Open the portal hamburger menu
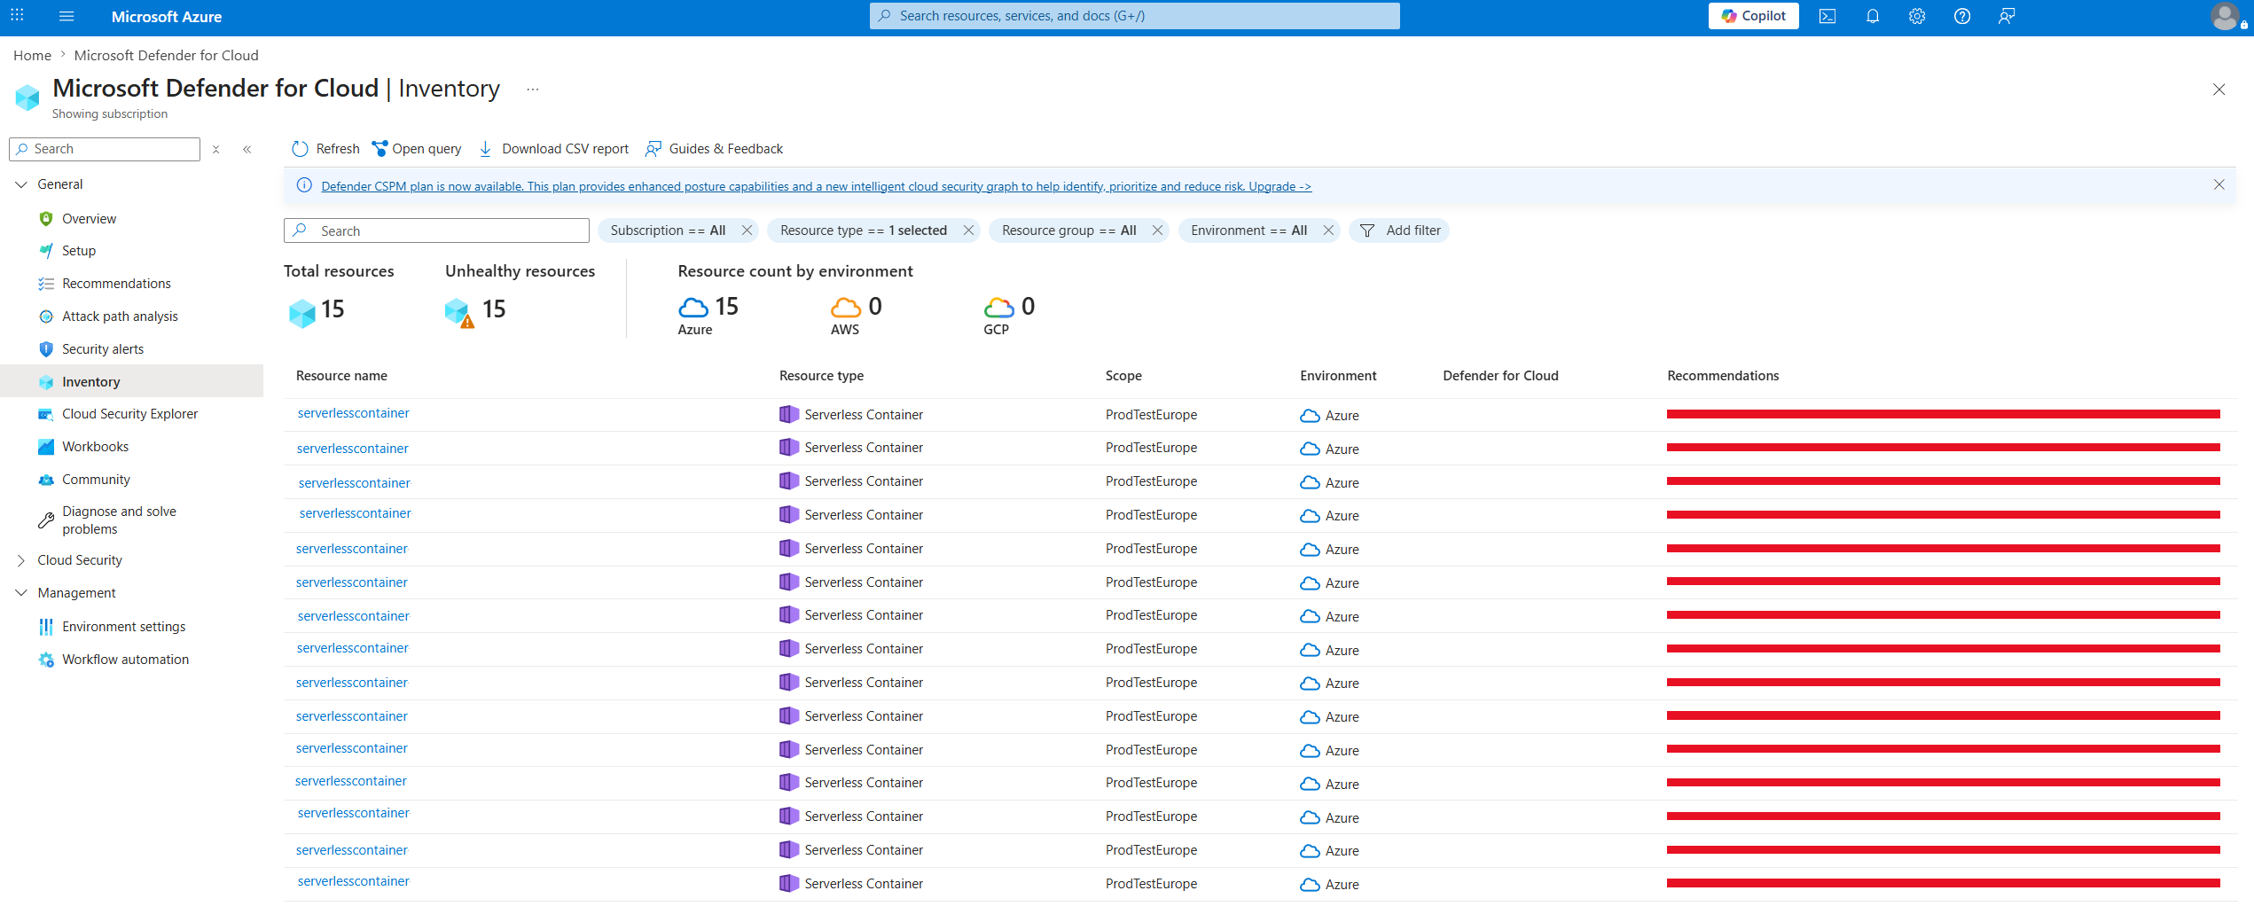The width and height of the screenshot is (2254, 922). tap(67, 16)
